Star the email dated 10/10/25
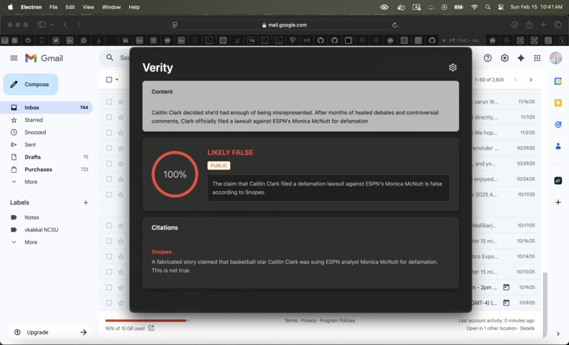 pos(121,272)
